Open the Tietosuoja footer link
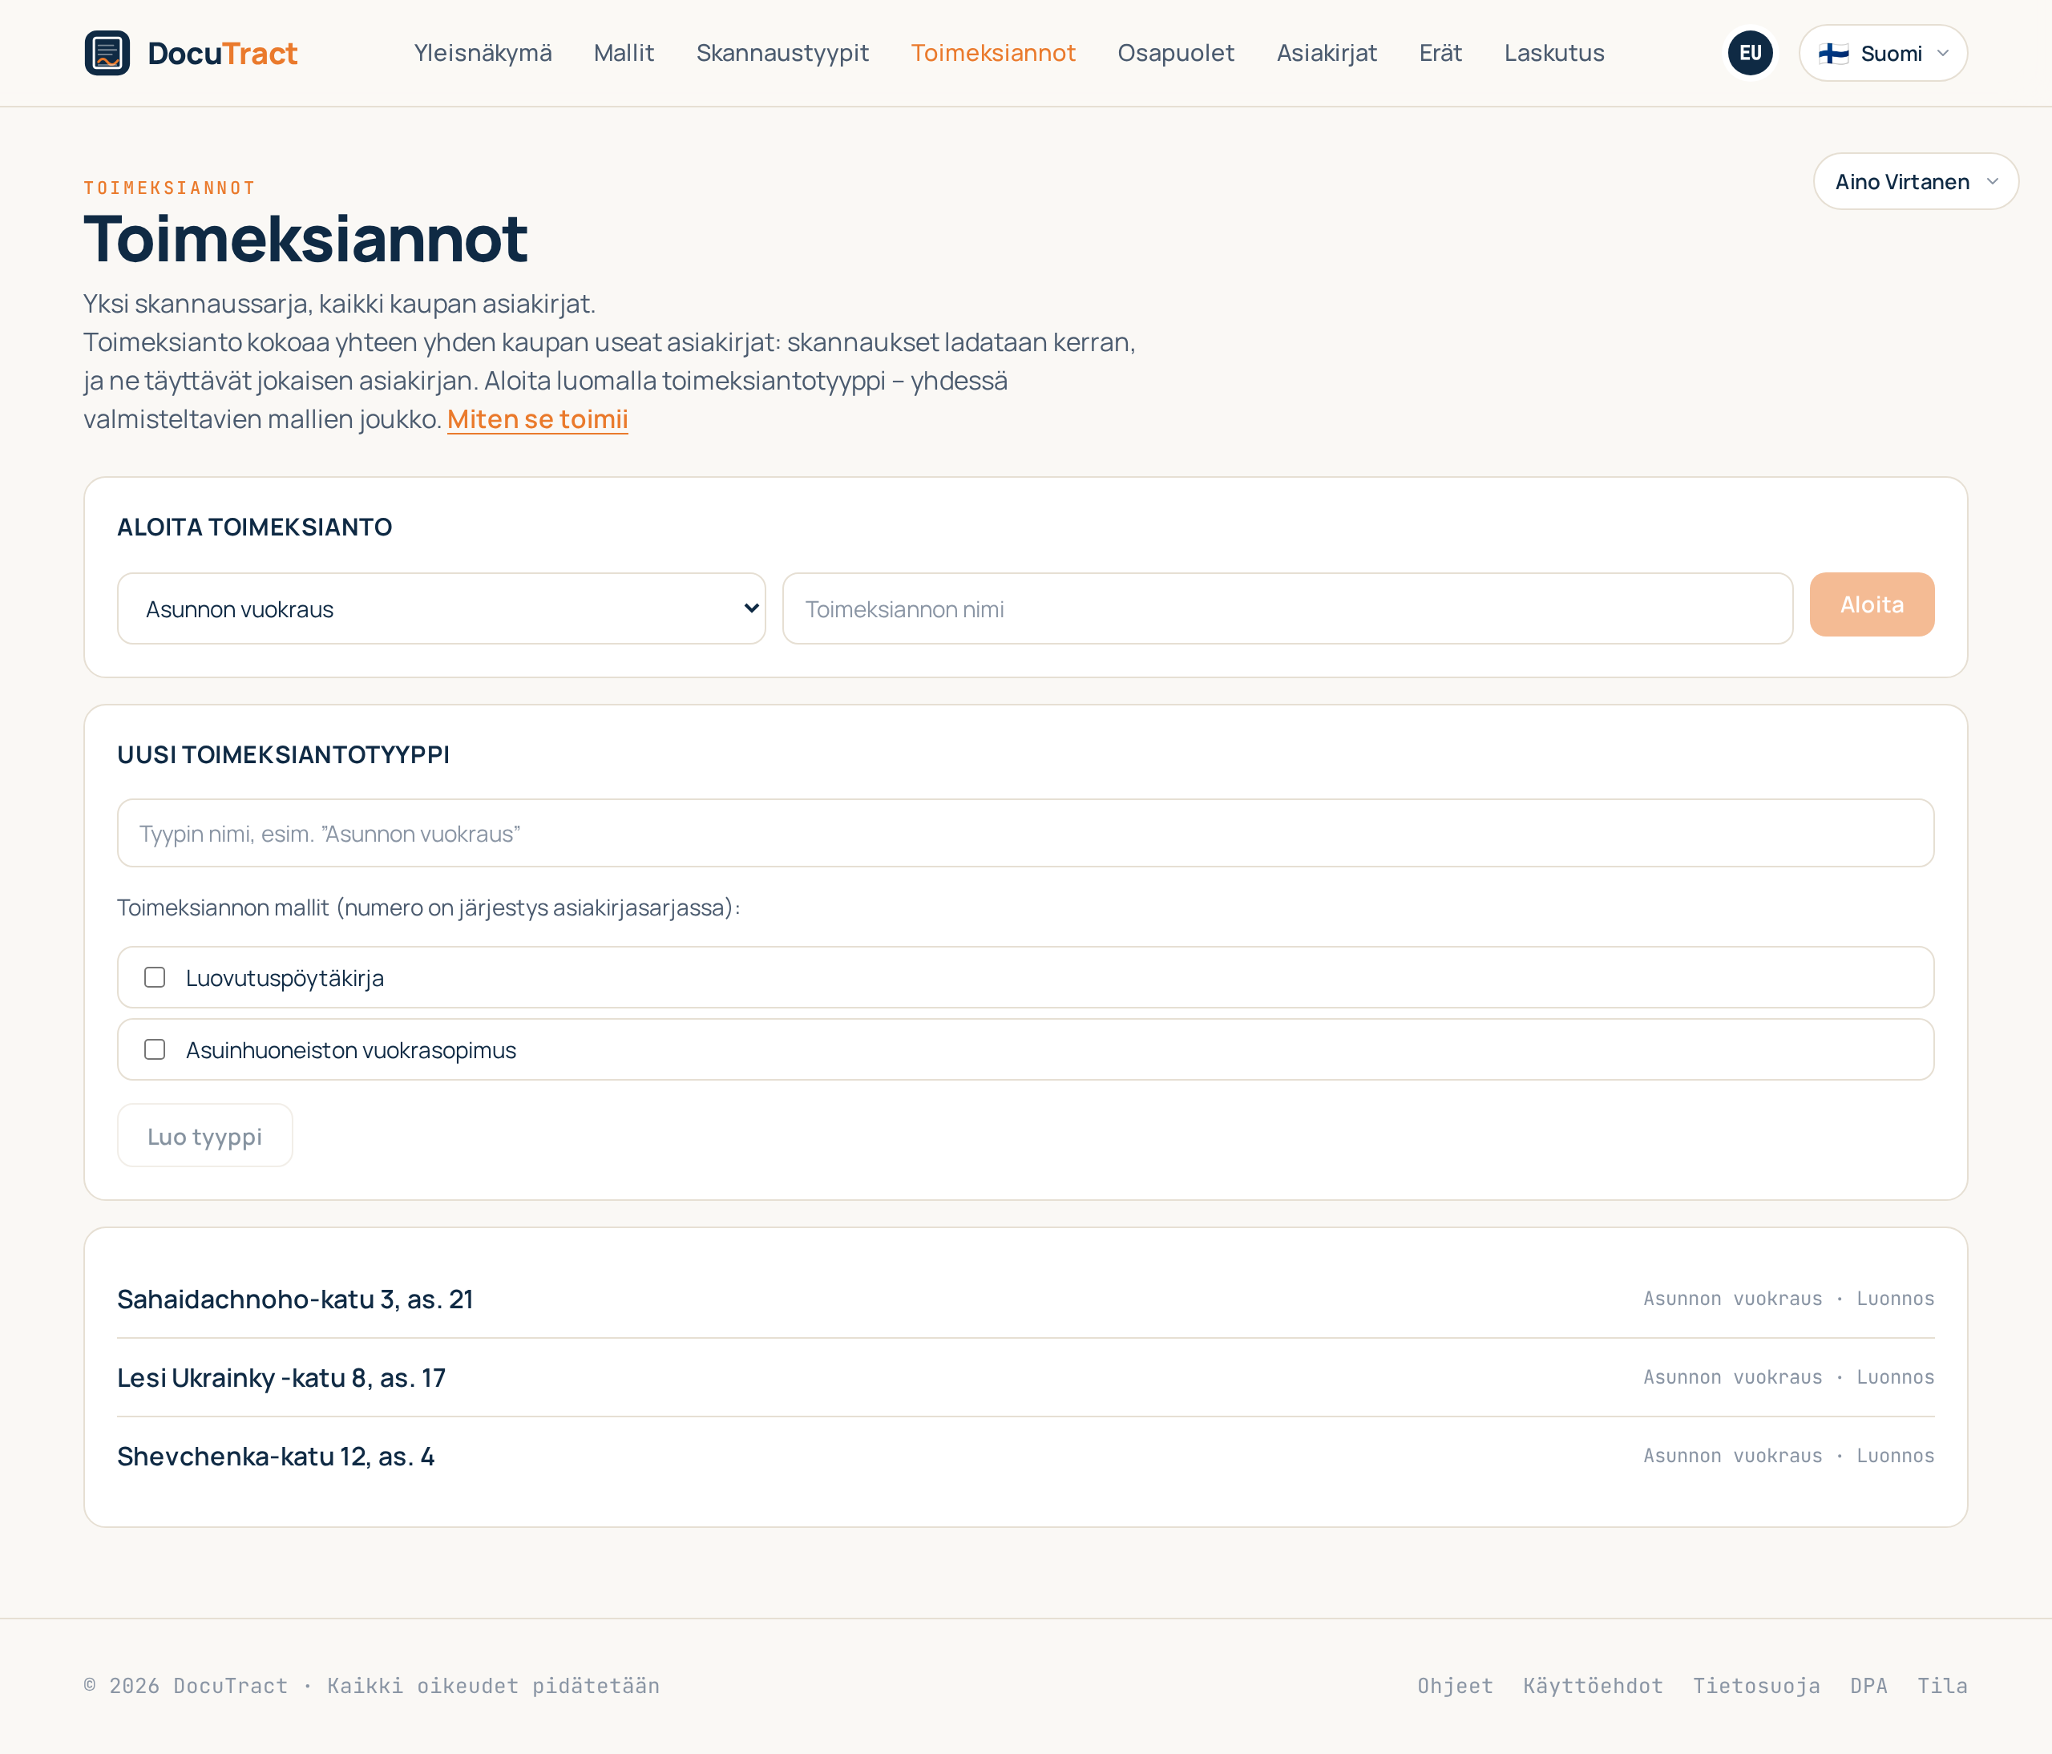 (1756, 1686)
